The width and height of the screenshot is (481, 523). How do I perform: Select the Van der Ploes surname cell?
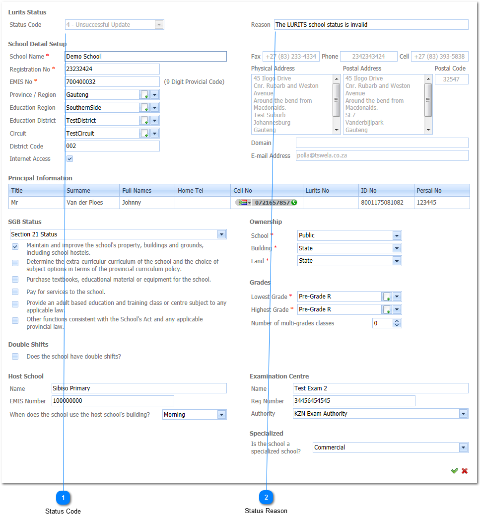tap(92, 203)
